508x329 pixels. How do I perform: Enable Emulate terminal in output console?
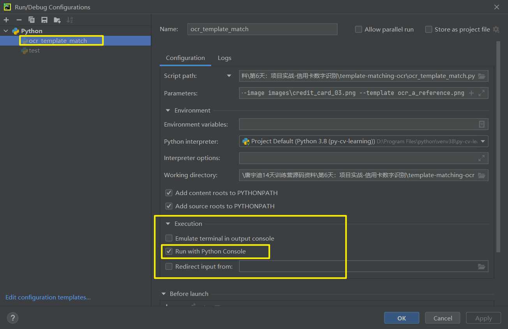[x=169, y=238]
